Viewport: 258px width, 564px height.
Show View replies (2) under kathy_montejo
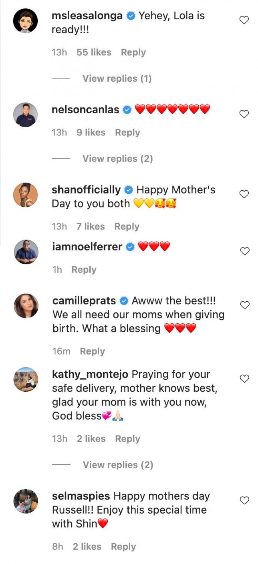click(118, 465)
